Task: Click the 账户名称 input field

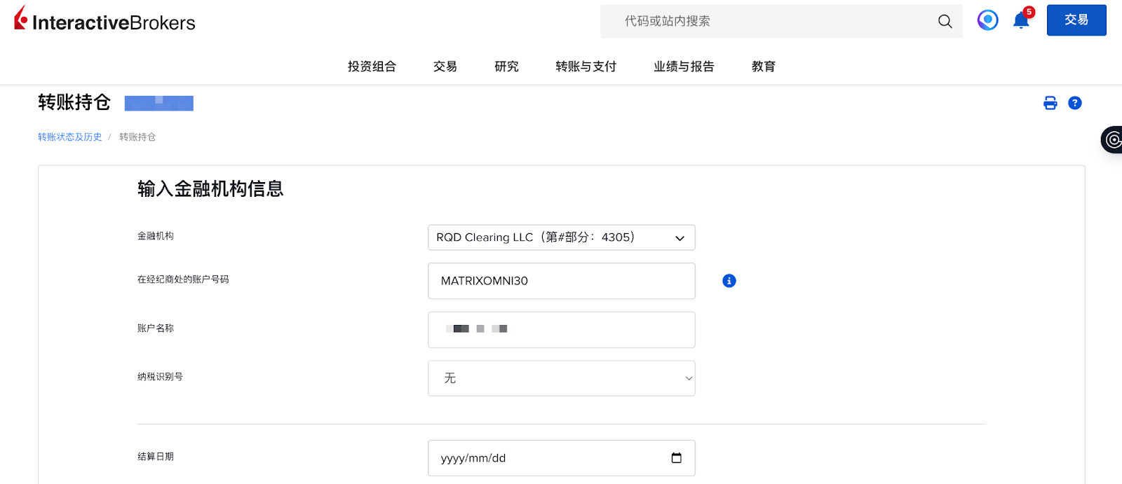Action: coord(562,330)
